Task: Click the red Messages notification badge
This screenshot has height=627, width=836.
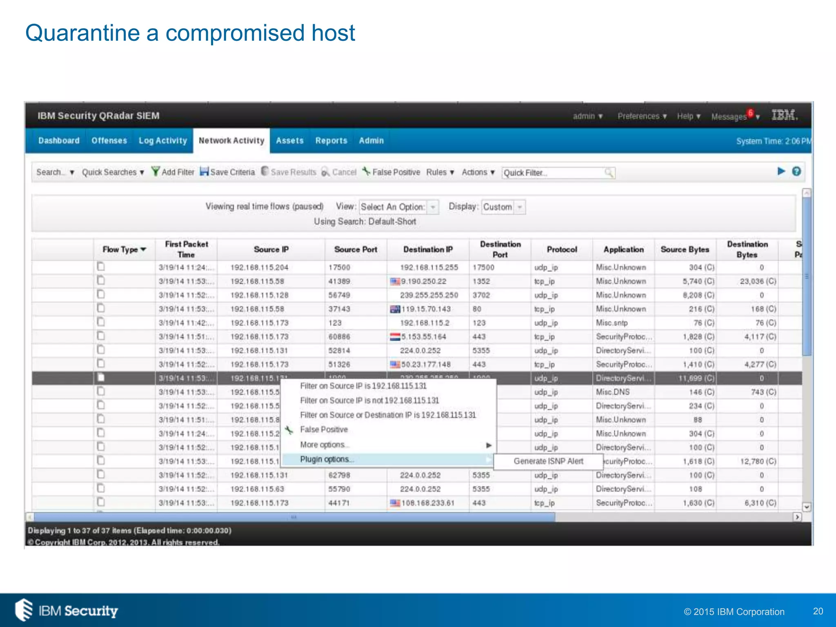Action: 750,113
